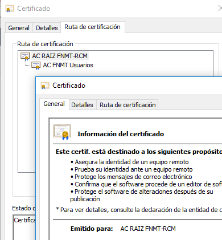
Task: Select AC FNMT Usuarios tree node
Action: (68, 65)
